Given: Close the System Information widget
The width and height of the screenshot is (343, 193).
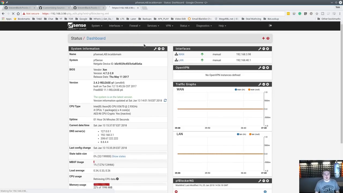Looking at the screenshot, I should 163,49.
